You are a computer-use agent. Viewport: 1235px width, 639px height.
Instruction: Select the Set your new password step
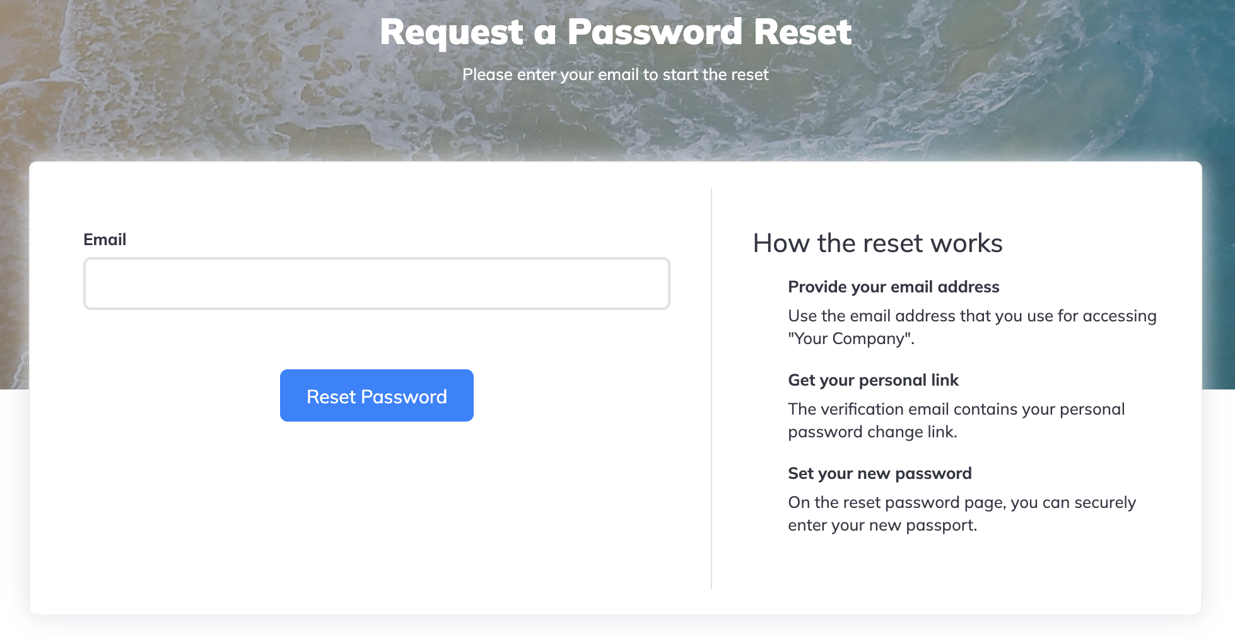[x=880, y=473]
